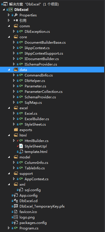This screenshot has width=105, height=232.
Task: Click the wrench icon next to Properties
Action: coord(16,15)
